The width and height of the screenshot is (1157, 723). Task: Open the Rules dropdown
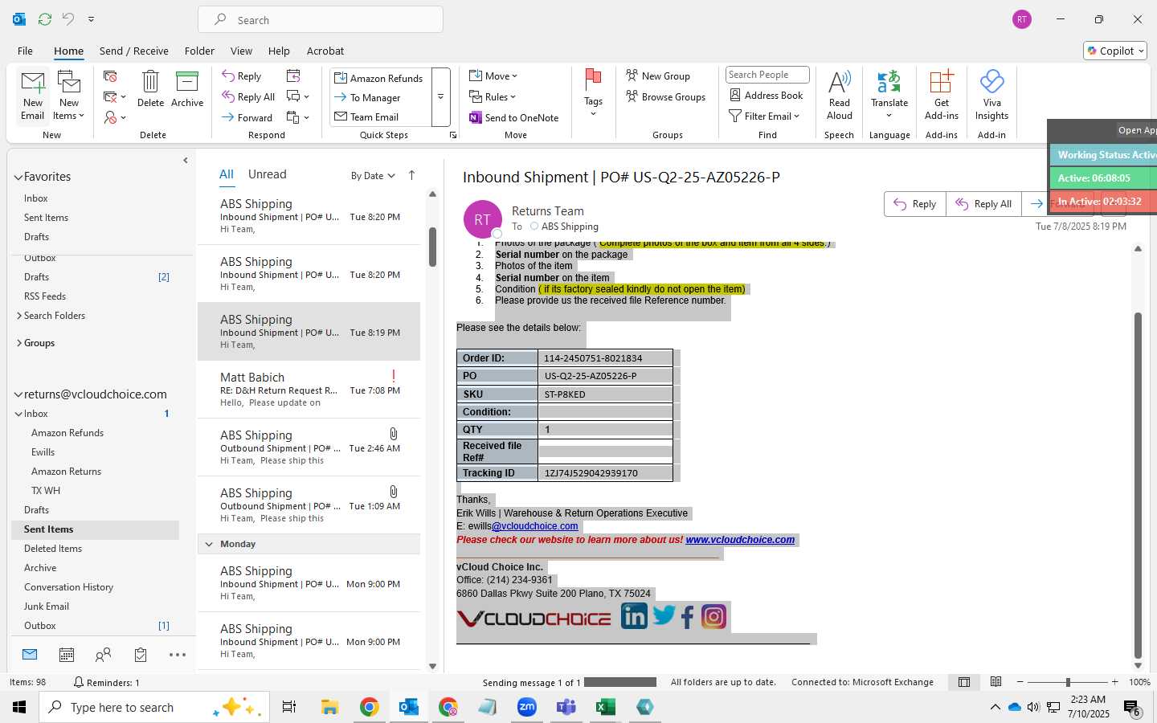(x=493, y=96)
